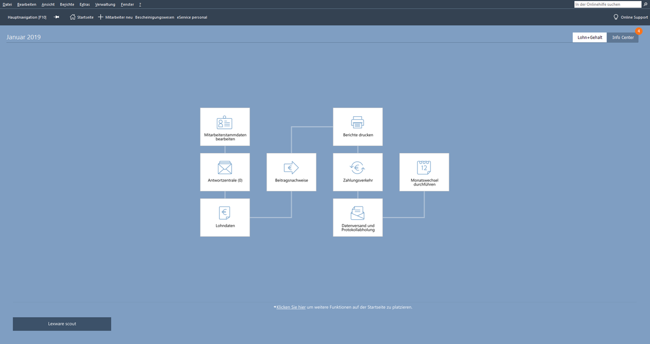650x344 pixels.
Task: Open the Fenster menu
Action: point(127,5)
